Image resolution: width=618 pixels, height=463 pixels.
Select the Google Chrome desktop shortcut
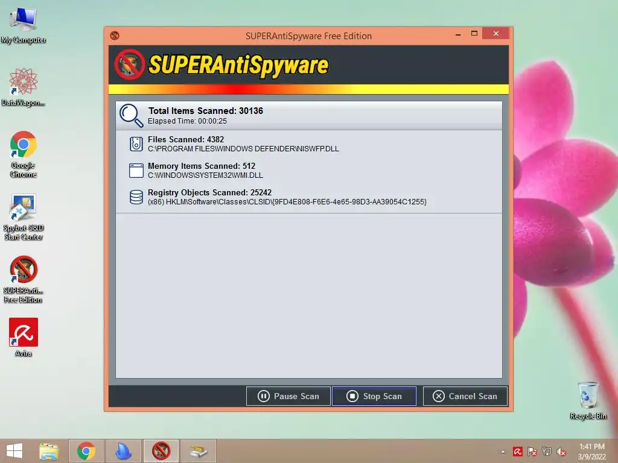24,154
